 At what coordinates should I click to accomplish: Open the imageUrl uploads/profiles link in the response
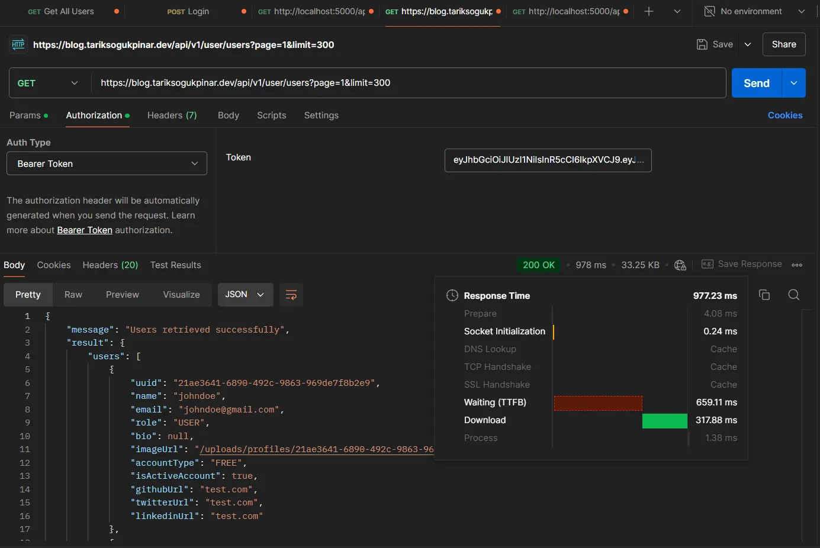tap(317, 449)
